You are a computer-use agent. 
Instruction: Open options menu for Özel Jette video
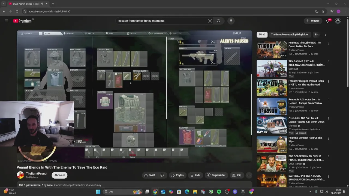tap(328, 119)
